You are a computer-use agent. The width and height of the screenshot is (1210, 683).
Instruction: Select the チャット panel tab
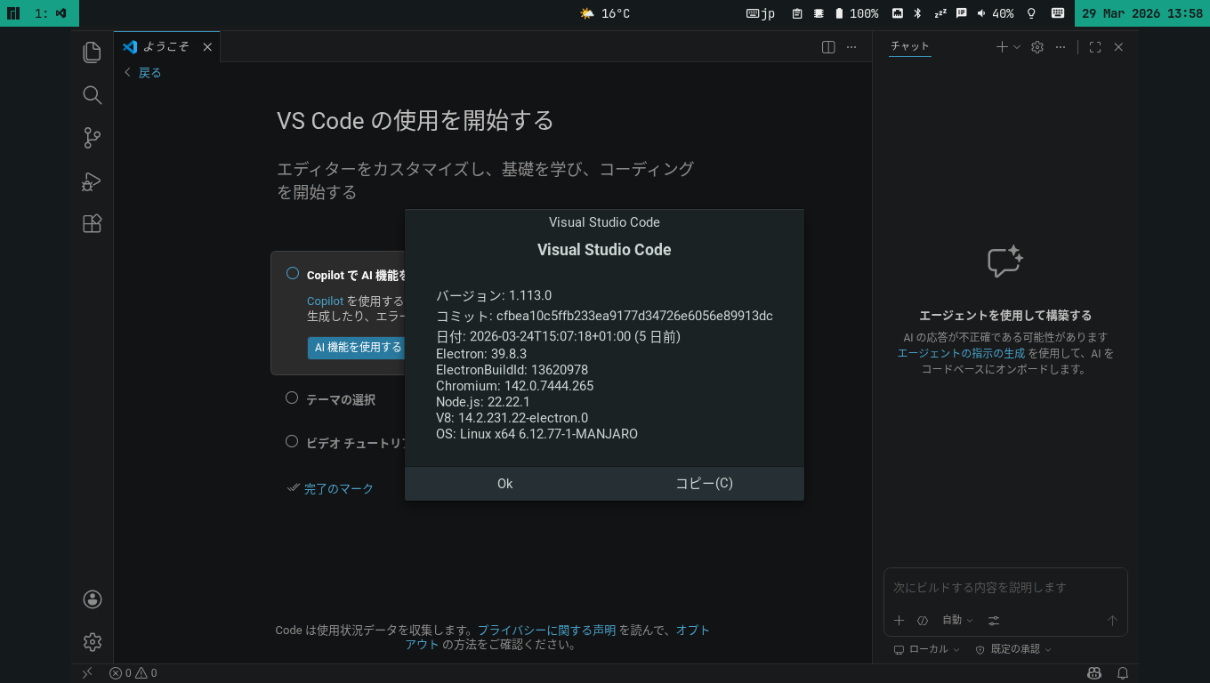click(x=910, y=46)
